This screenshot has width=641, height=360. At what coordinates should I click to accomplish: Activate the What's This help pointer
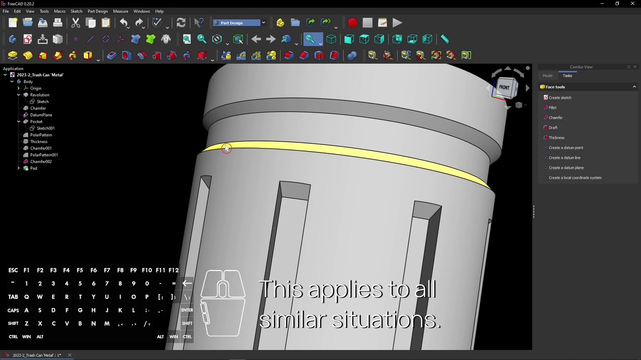[199, 22]
